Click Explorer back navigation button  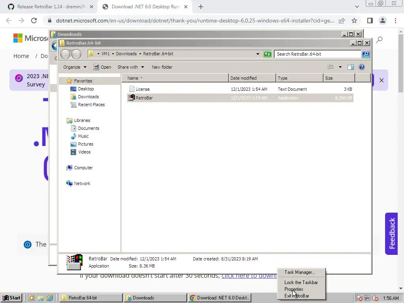[65, 54]
